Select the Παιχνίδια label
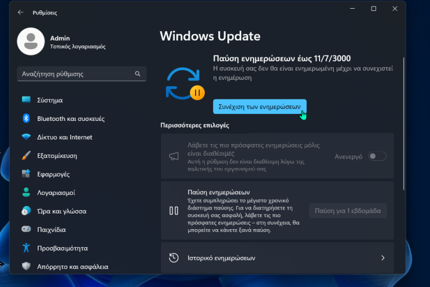The width and height of the screenshot is (430, 287). click(52, 230)
